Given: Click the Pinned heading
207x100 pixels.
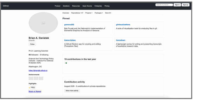Looking at the screenshot, I should 66,18.
